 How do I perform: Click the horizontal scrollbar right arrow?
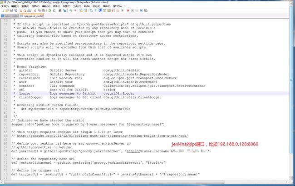point(287,182)
